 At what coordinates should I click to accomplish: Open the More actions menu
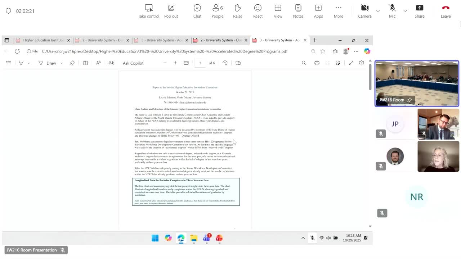339,11
